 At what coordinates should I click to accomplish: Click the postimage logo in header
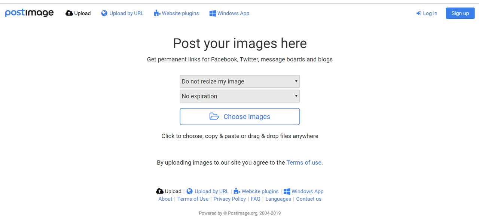point(29,13)
